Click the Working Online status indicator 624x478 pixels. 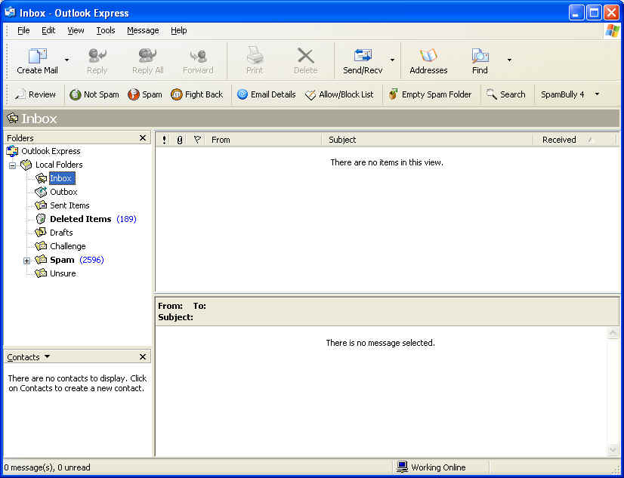click(x=431, y=467)
